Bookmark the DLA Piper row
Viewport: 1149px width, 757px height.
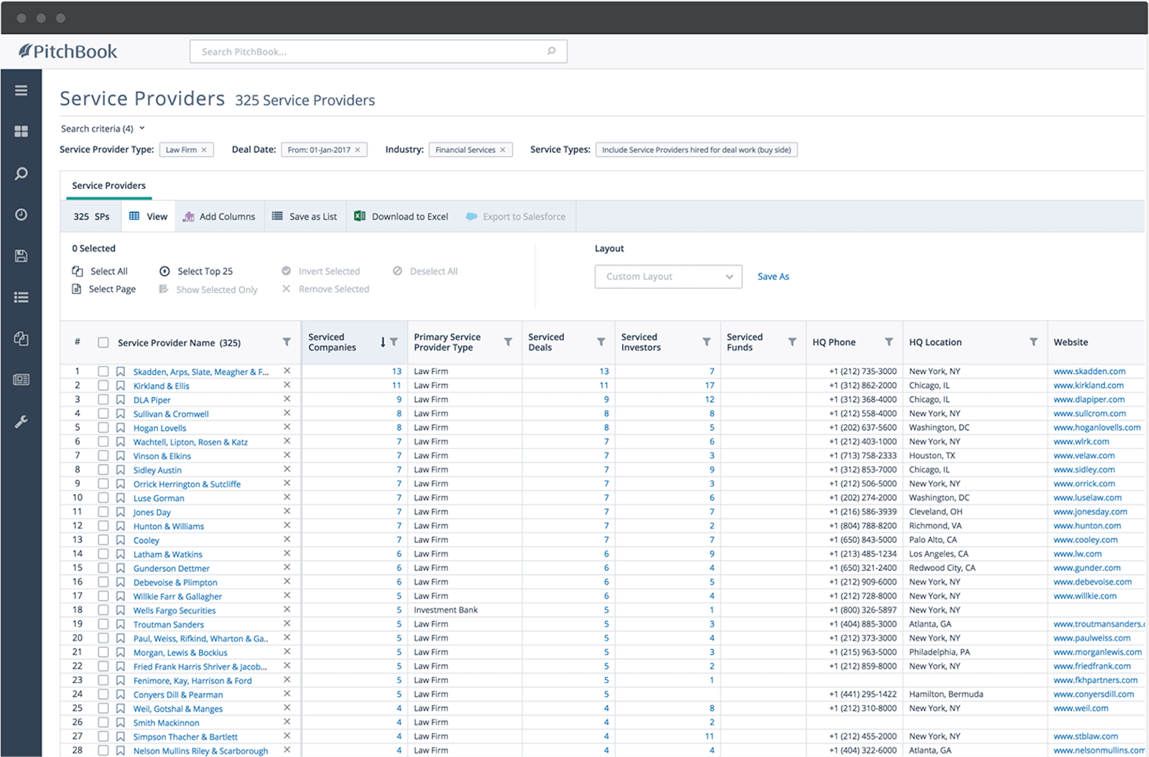coord(121,399)
